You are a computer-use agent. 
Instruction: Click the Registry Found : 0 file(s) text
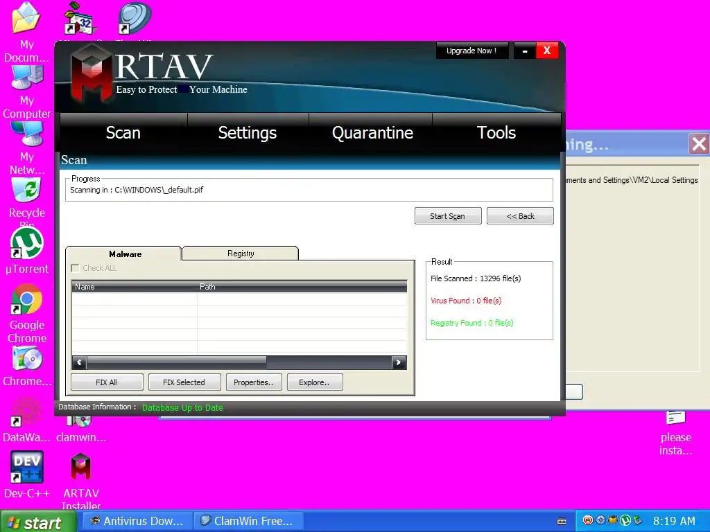471,323
